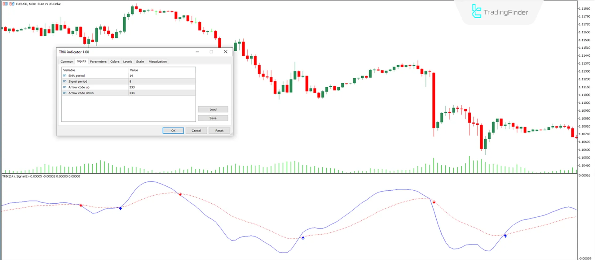Switch to the Colors tab
595x260 pixels.
[115, 62]
